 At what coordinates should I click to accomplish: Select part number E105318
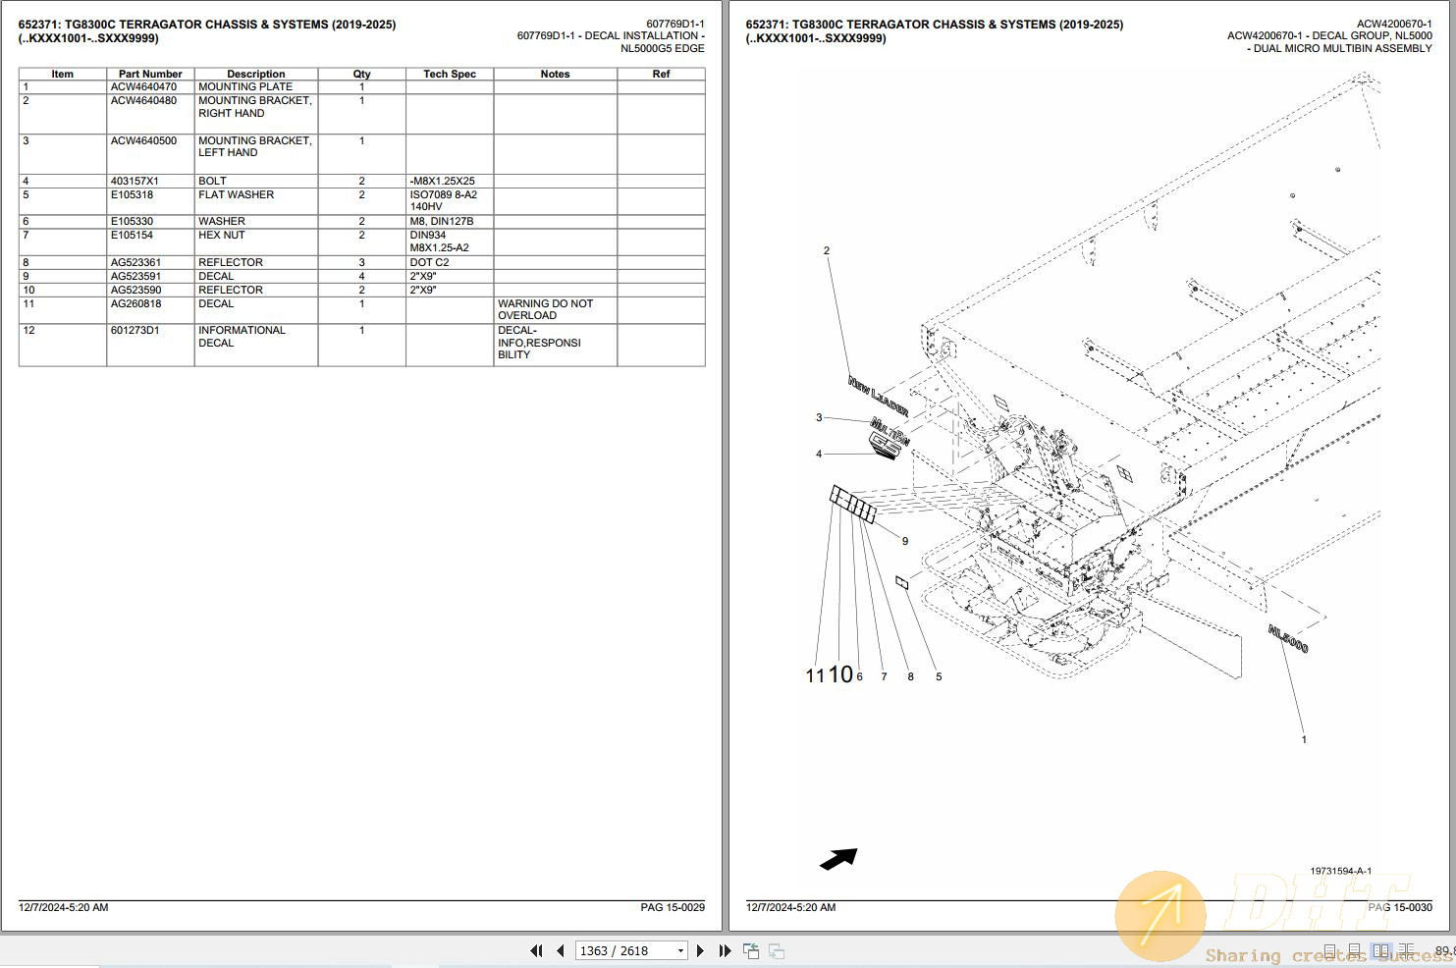(x=132, y=194)
